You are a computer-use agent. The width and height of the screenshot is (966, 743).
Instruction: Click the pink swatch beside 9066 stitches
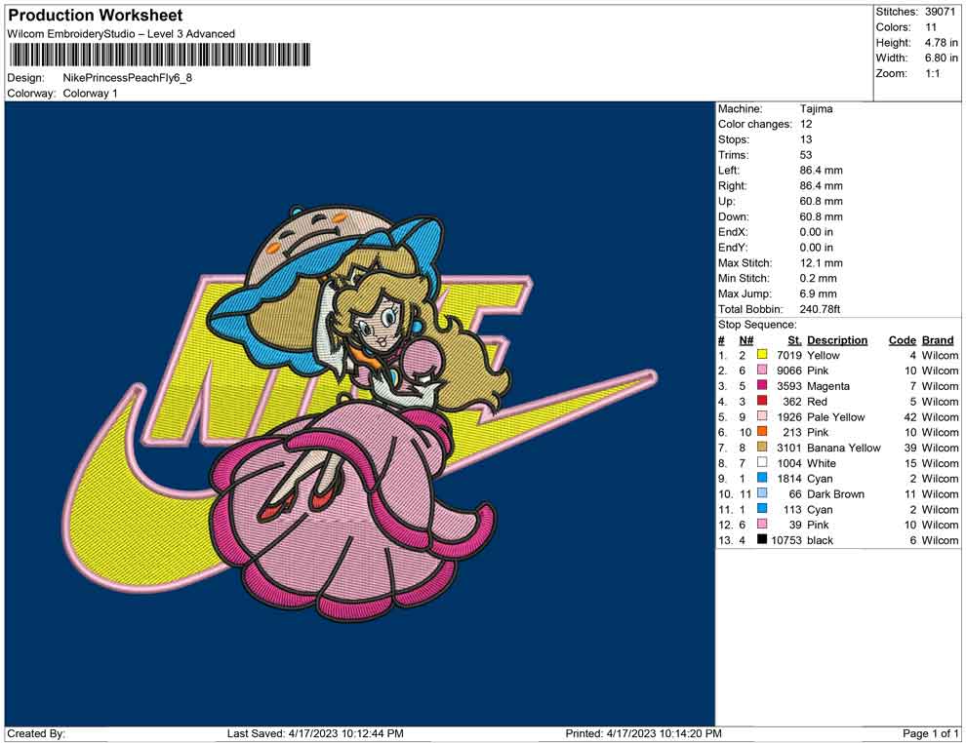point(762,370)
